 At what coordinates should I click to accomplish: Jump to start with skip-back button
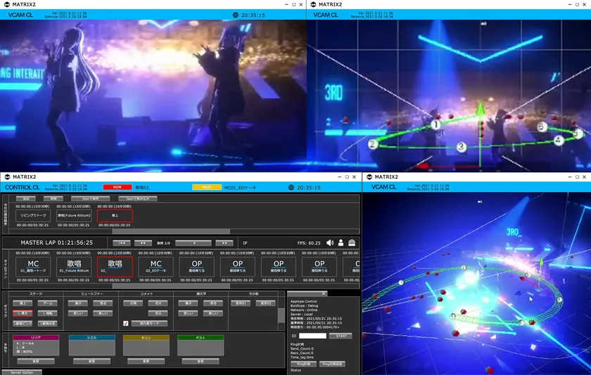coord(122,243)
